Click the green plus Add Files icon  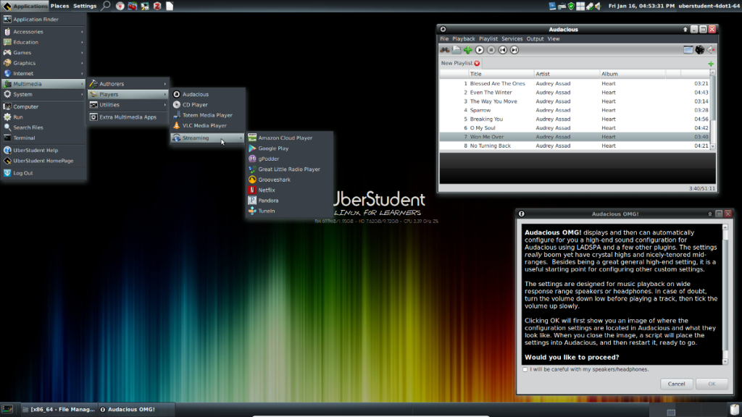467,50
